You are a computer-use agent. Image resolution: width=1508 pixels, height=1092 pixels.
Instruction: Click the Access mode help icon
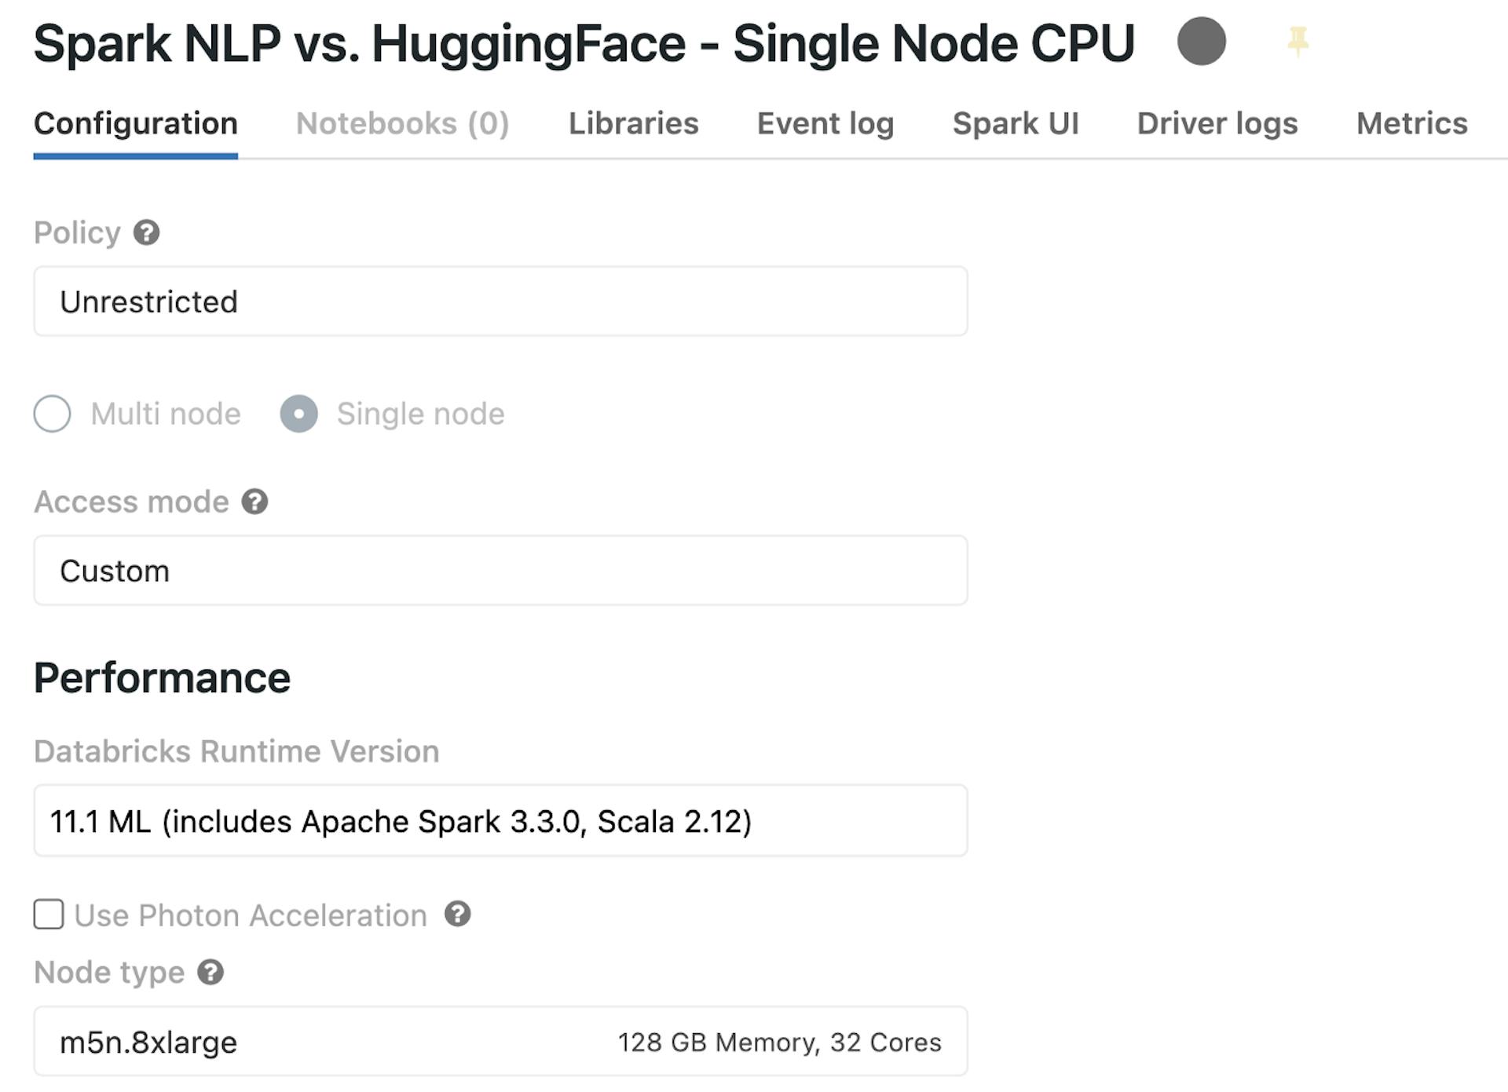coord(254,501)
